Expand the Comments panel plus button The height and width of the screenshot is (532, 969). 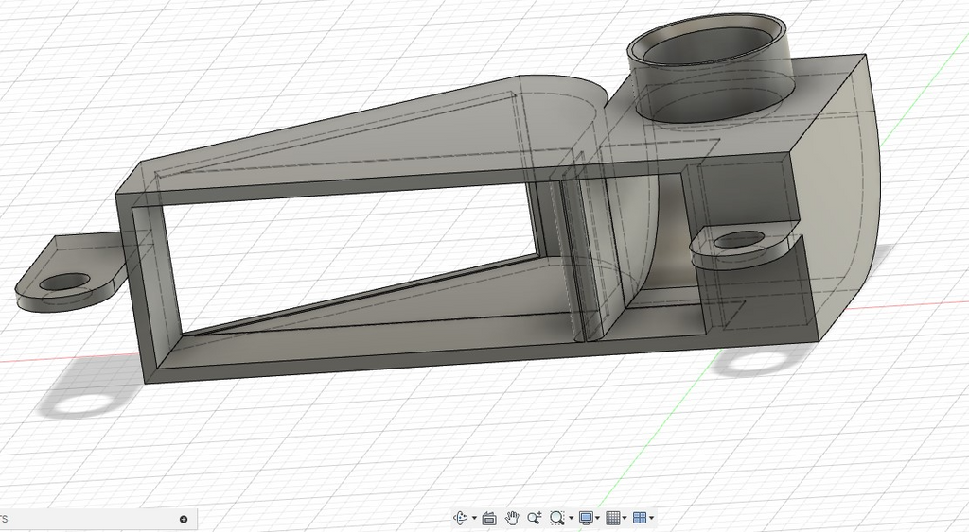coord(184,520)
